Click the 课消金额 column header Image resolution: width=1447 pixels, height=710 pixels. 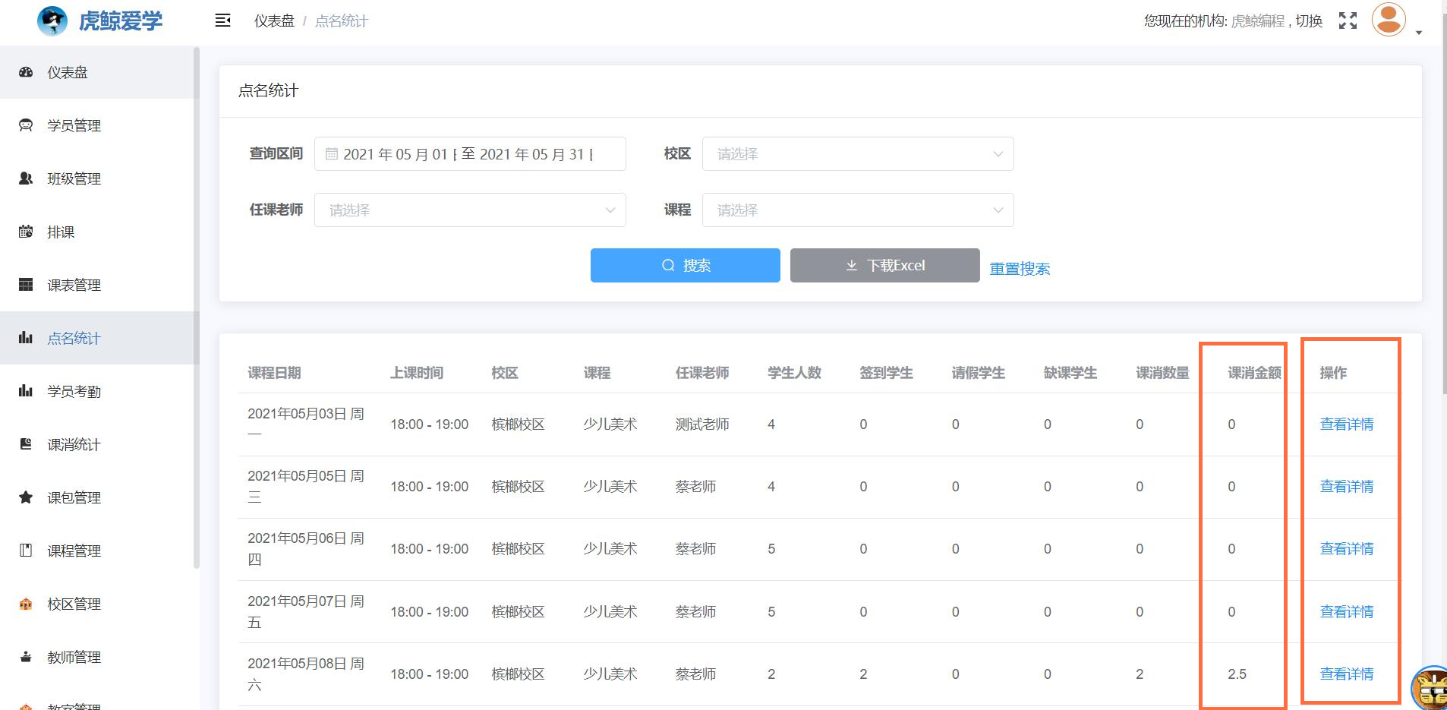[x=1254, y=373]
